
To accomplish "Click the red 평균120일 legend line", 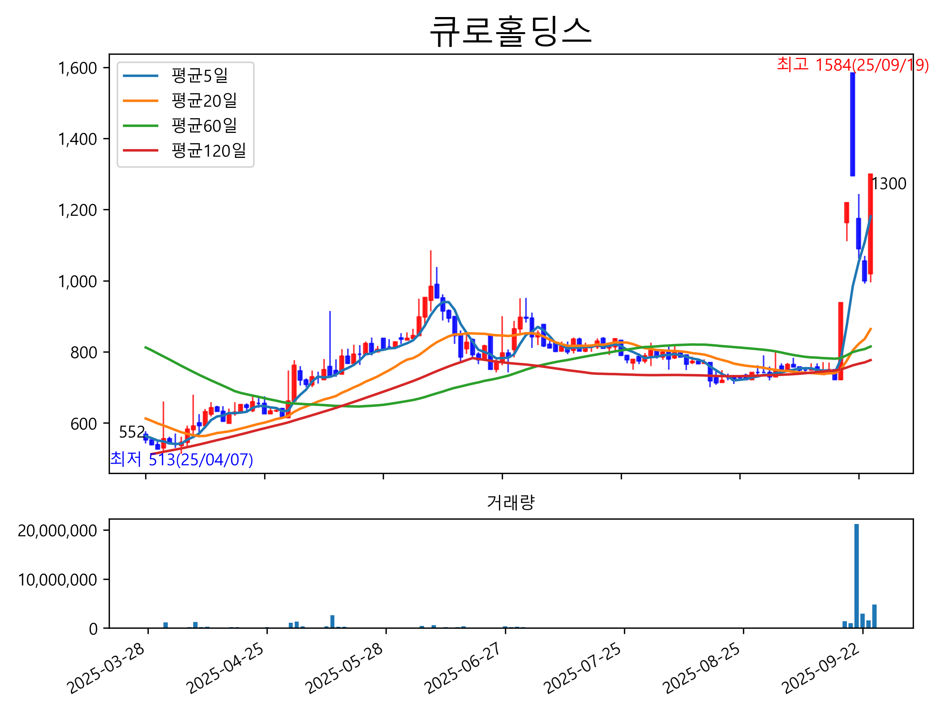I will [x=140, y=151].
